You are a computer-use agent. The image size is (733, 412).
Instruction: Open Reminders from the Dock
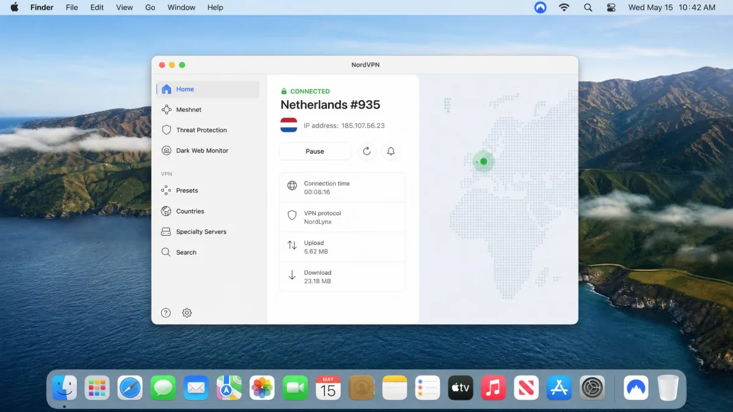(428, 388)
